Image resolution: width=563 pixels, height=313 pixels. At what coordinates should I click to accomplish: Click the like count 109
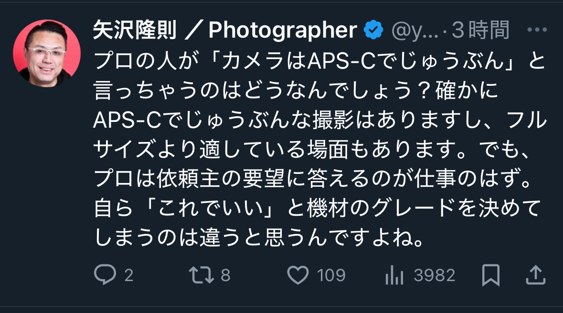point(330,275)
